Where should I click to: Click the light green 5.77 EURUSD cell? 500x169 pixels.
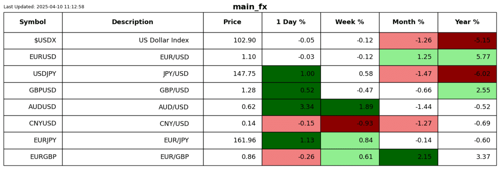[467, 57]
